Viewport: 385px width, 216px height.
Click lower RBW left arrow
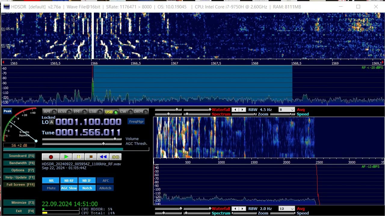pos(236,208)
